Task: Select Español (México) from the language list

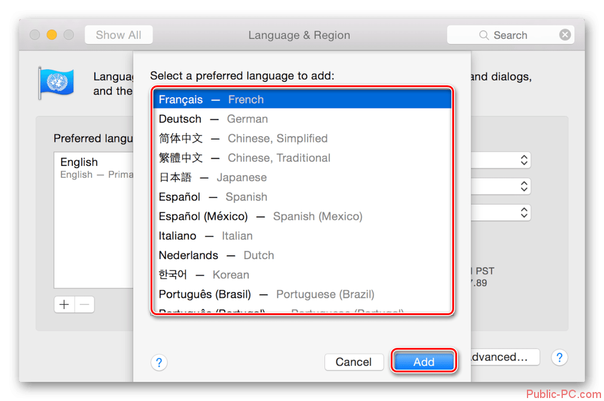Action: (x=260, y=216)
